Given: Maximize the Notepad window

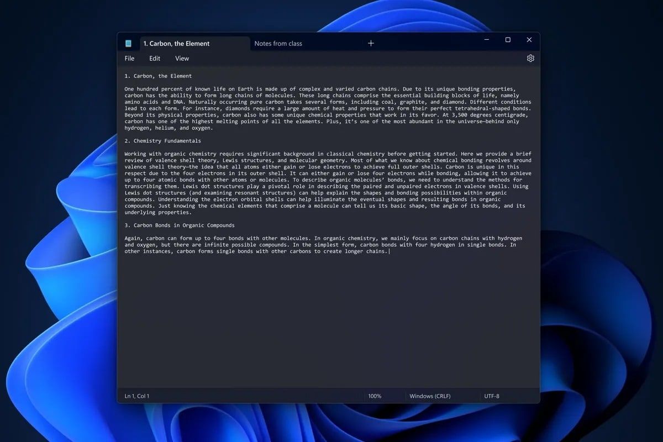Looking at the screenshot, I should pyautogui.click(x=508, y=40).
